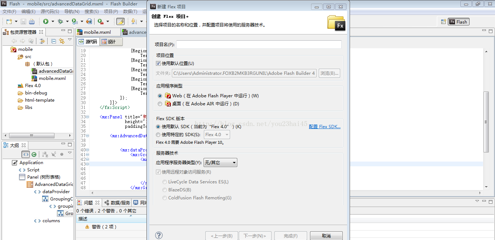Viewport: 495px width, 240px height.
Task: Run the application with green play icon
Action: 46,22
